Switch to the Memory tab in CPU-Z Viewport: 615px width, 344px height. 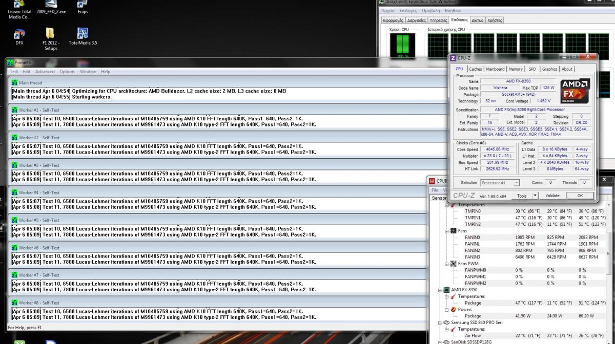(x=516, y=69)
